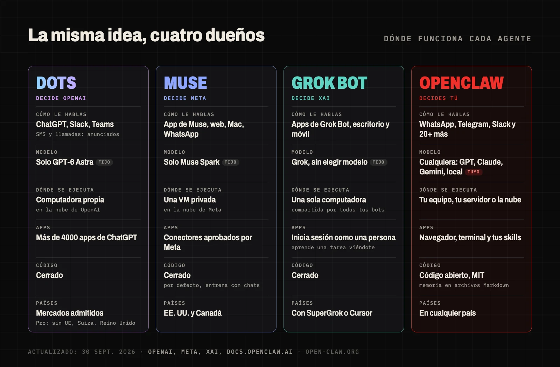Click "Más de 4000 apps de ChatGPT"
The image size is (560, 367).
click(86, 237)
